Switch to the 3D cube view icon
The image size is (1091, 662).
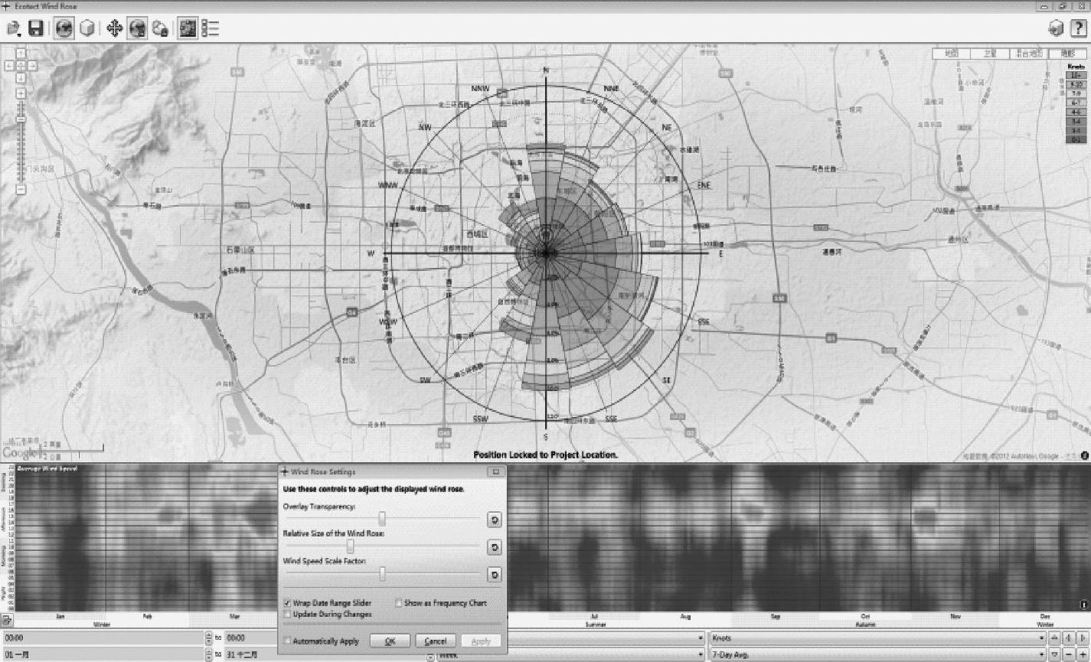coord(87,28)
